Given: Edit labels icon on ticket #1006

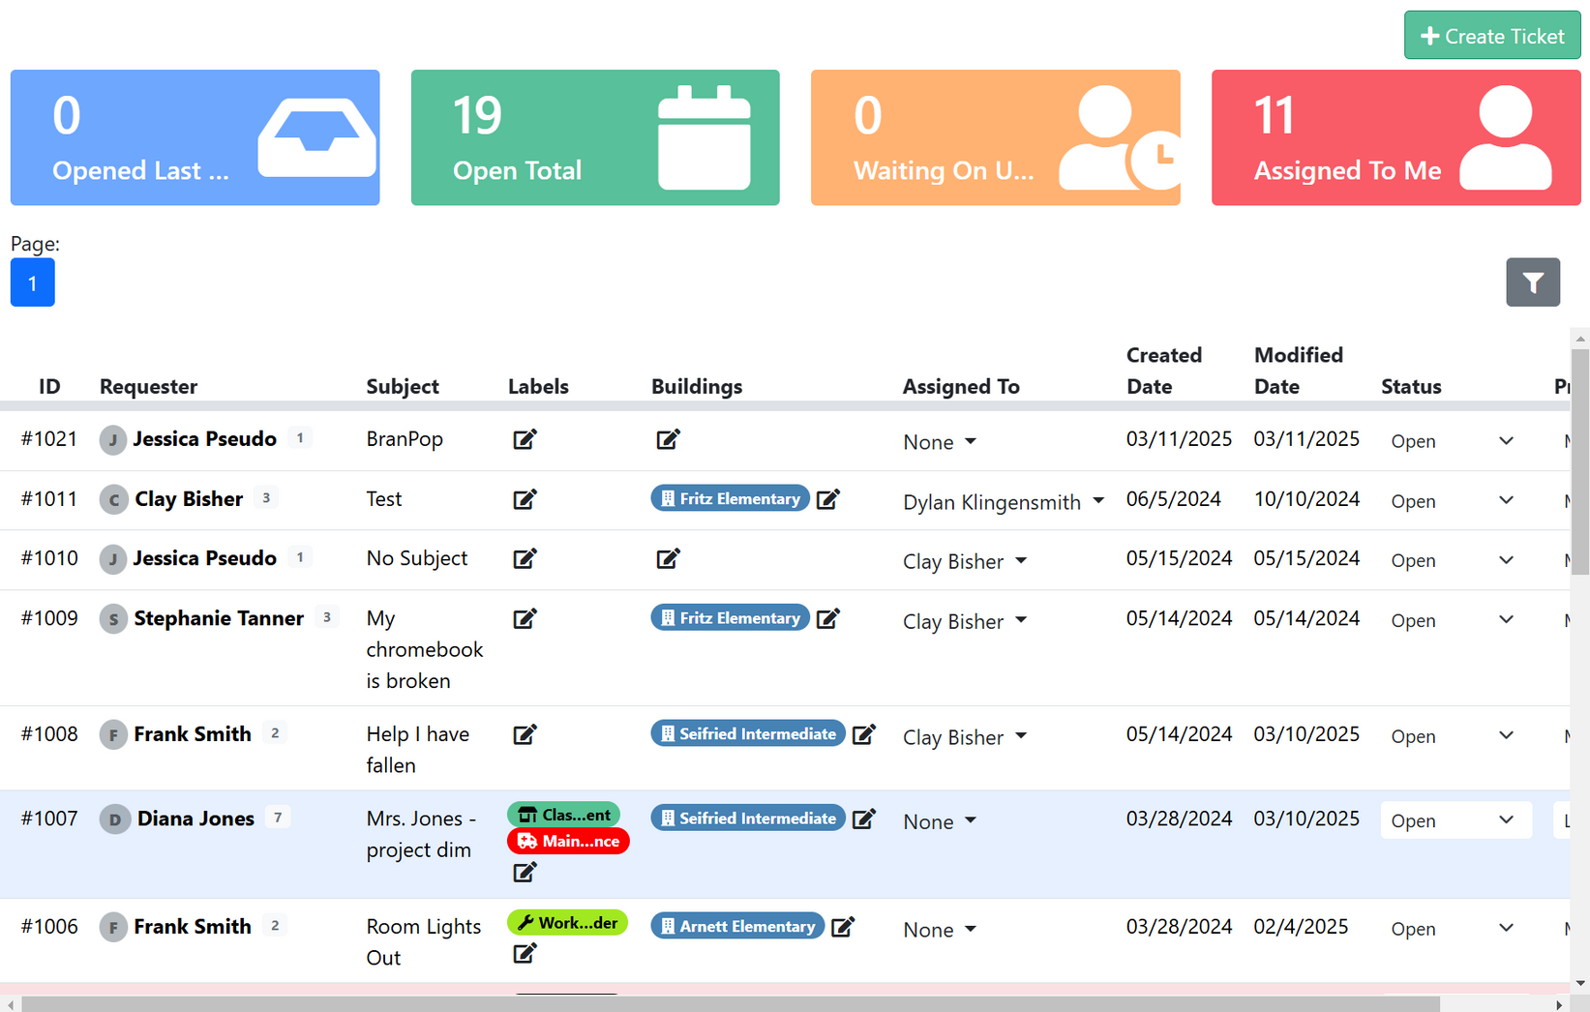Looking at the screenshot, I should coord(525,954).
